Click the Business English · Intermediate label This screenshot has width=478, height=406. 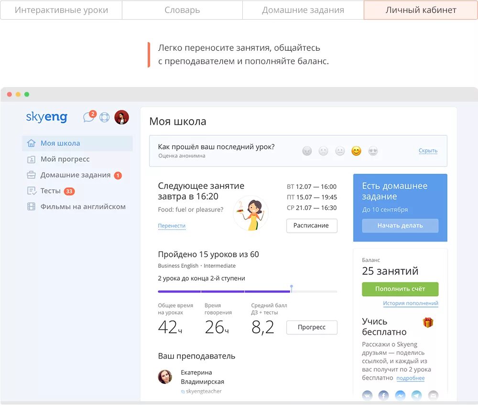tap(196, 266)
